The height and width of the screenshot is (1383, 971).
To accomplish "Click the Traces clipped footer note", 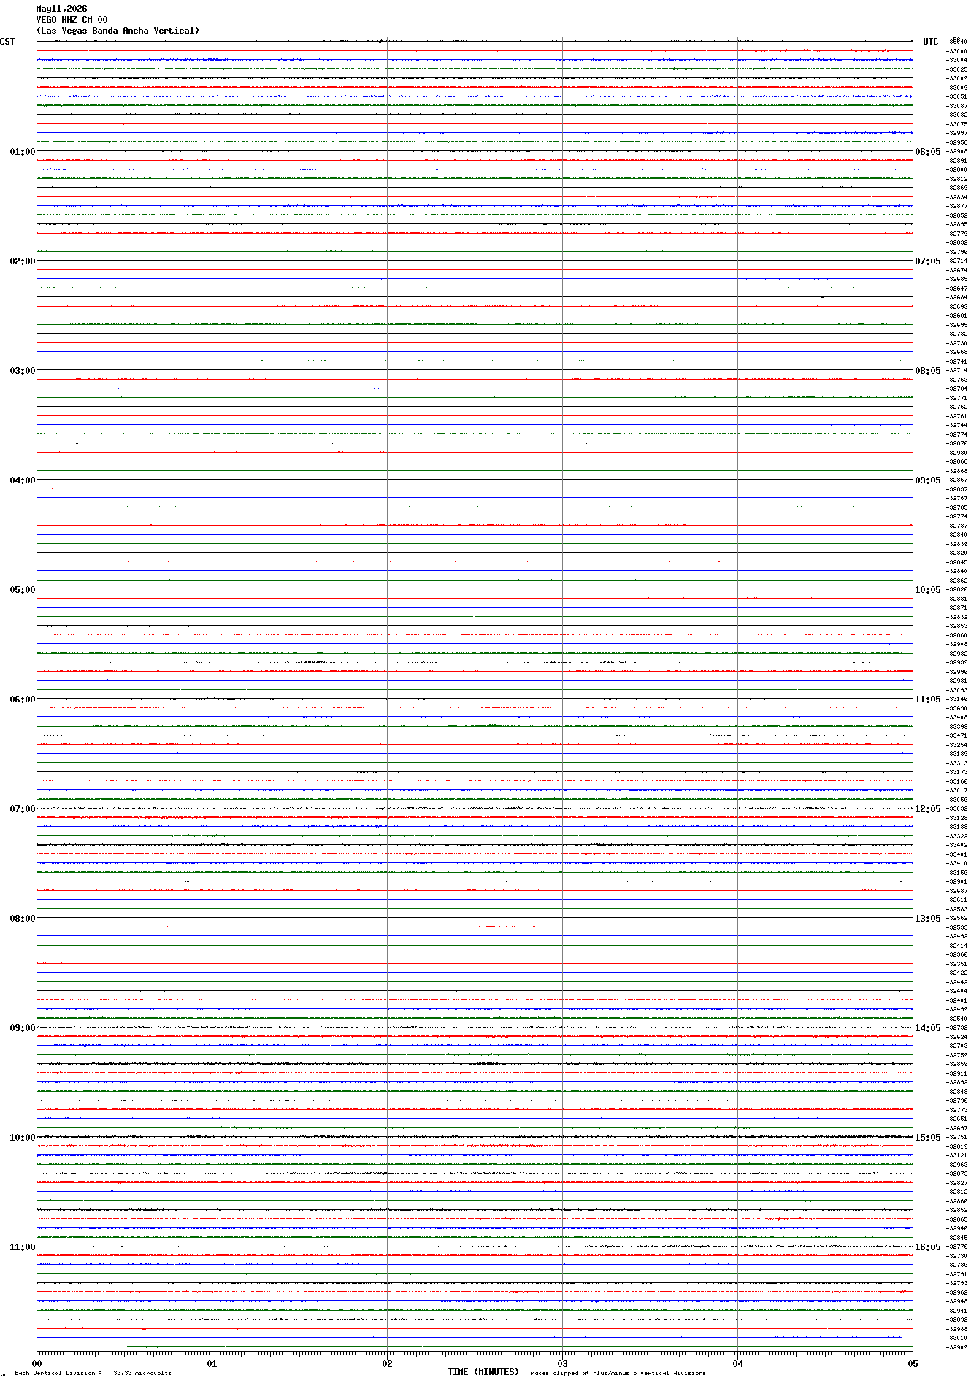I will [616, 1373].
